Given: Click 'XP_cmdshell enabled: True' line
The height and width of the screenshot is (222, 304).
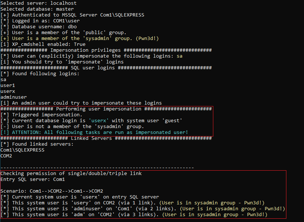Looking at the screenshot, I should pyautogui.click(x=43, y=44).
